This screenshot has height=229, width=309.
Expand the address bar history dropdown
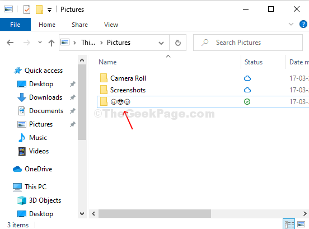pos(161,43)
